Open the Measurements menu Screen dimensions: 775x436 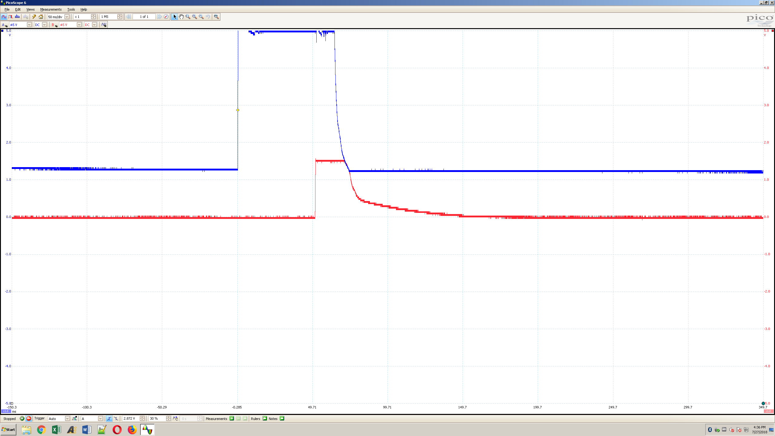[51, 9]
